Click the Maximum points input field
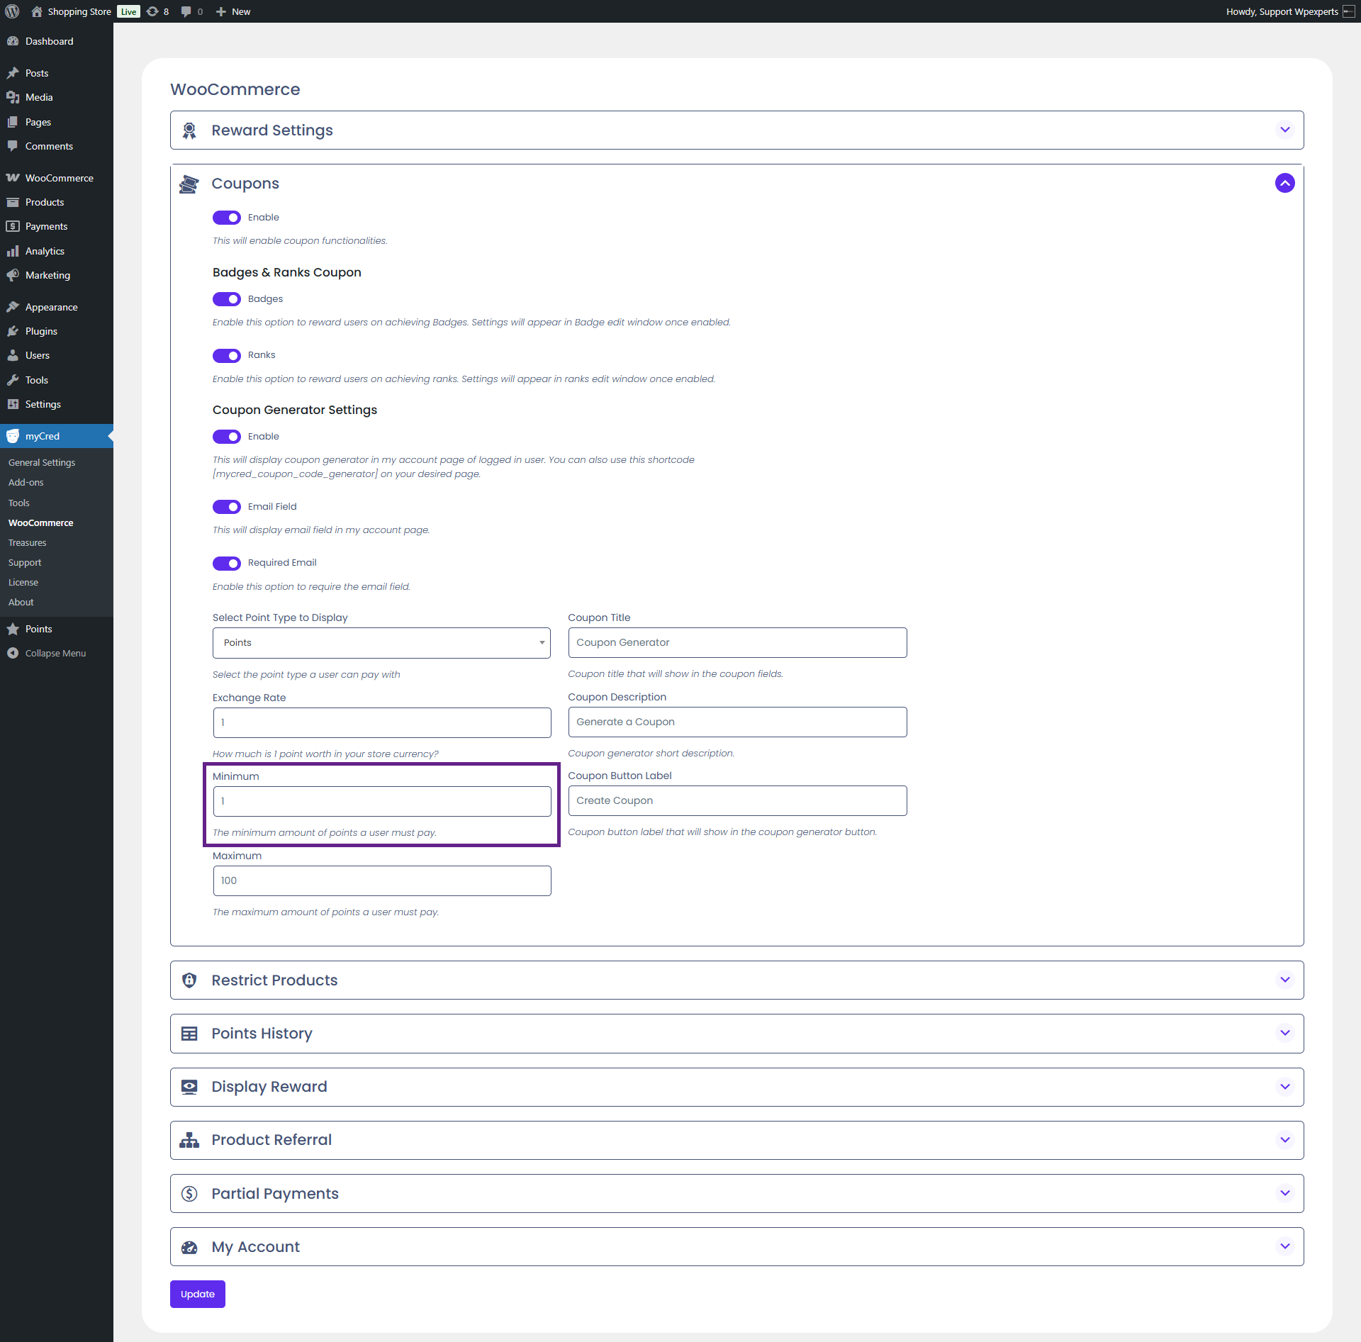The height and width of the screenshot is (1342, 1361). coord(381,880)
